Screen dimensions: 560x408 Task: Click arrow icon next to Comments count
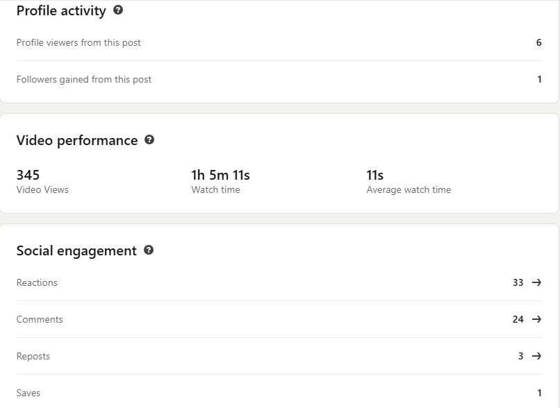click(536, 319)
